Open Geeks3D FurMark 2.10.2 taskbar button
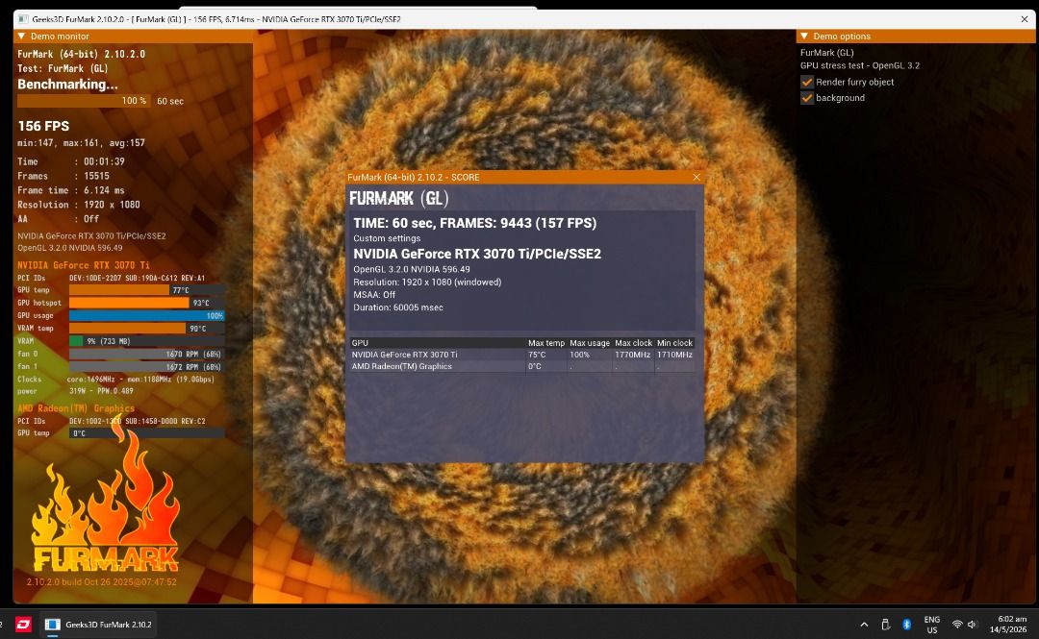This screenshot has width=1039, height=639. pyautogui.click(x=99, y=625)
